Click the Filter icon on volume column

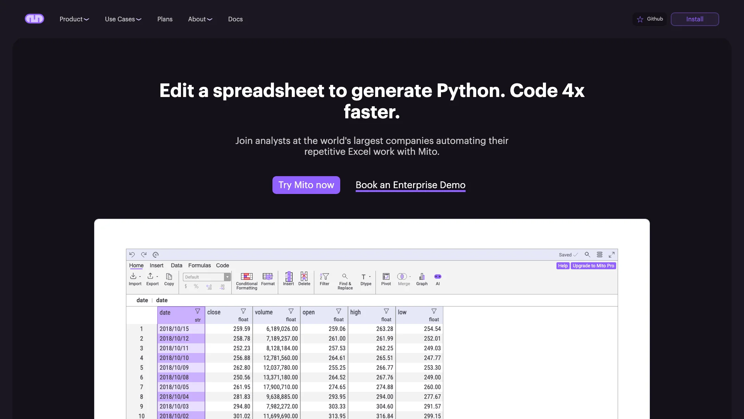coord(291,311)
